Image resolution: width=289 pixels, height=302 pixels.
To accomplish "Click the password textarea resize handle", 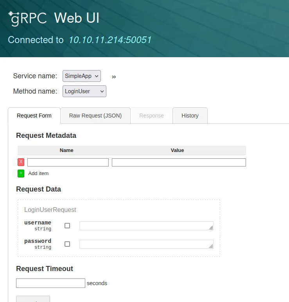I will 211,246.
